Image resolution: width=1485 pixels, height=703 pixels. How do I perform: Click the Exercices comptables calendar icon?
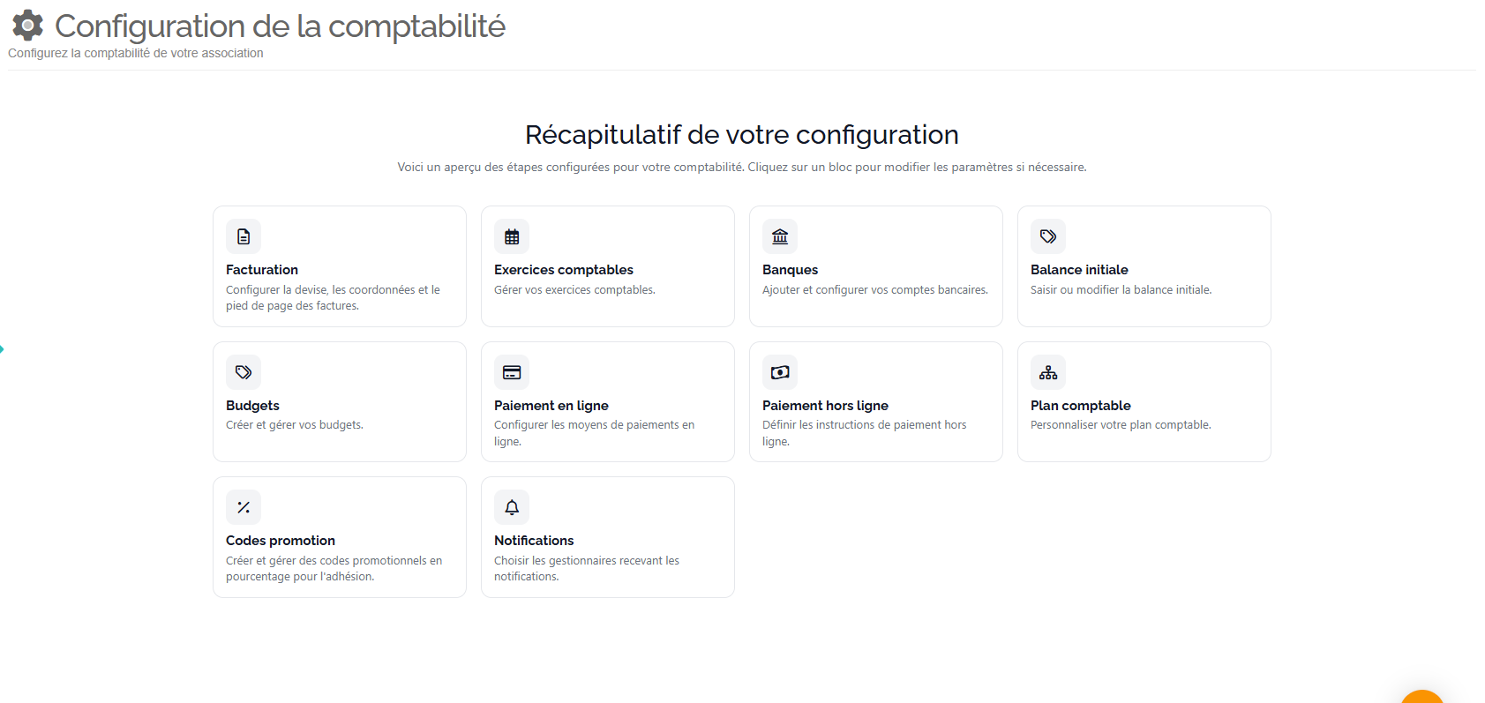512,236
